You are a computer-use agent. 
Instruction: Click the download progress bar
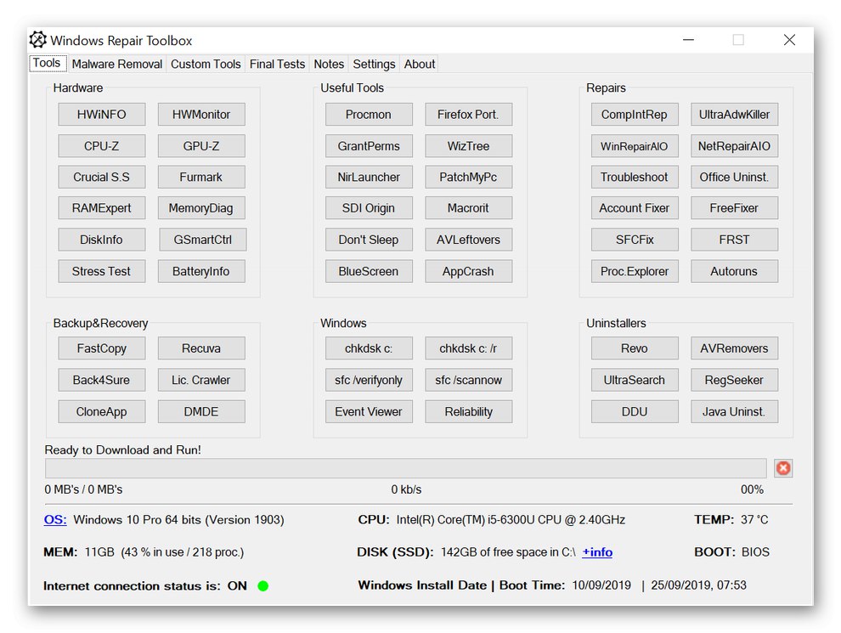pos(405,468)
